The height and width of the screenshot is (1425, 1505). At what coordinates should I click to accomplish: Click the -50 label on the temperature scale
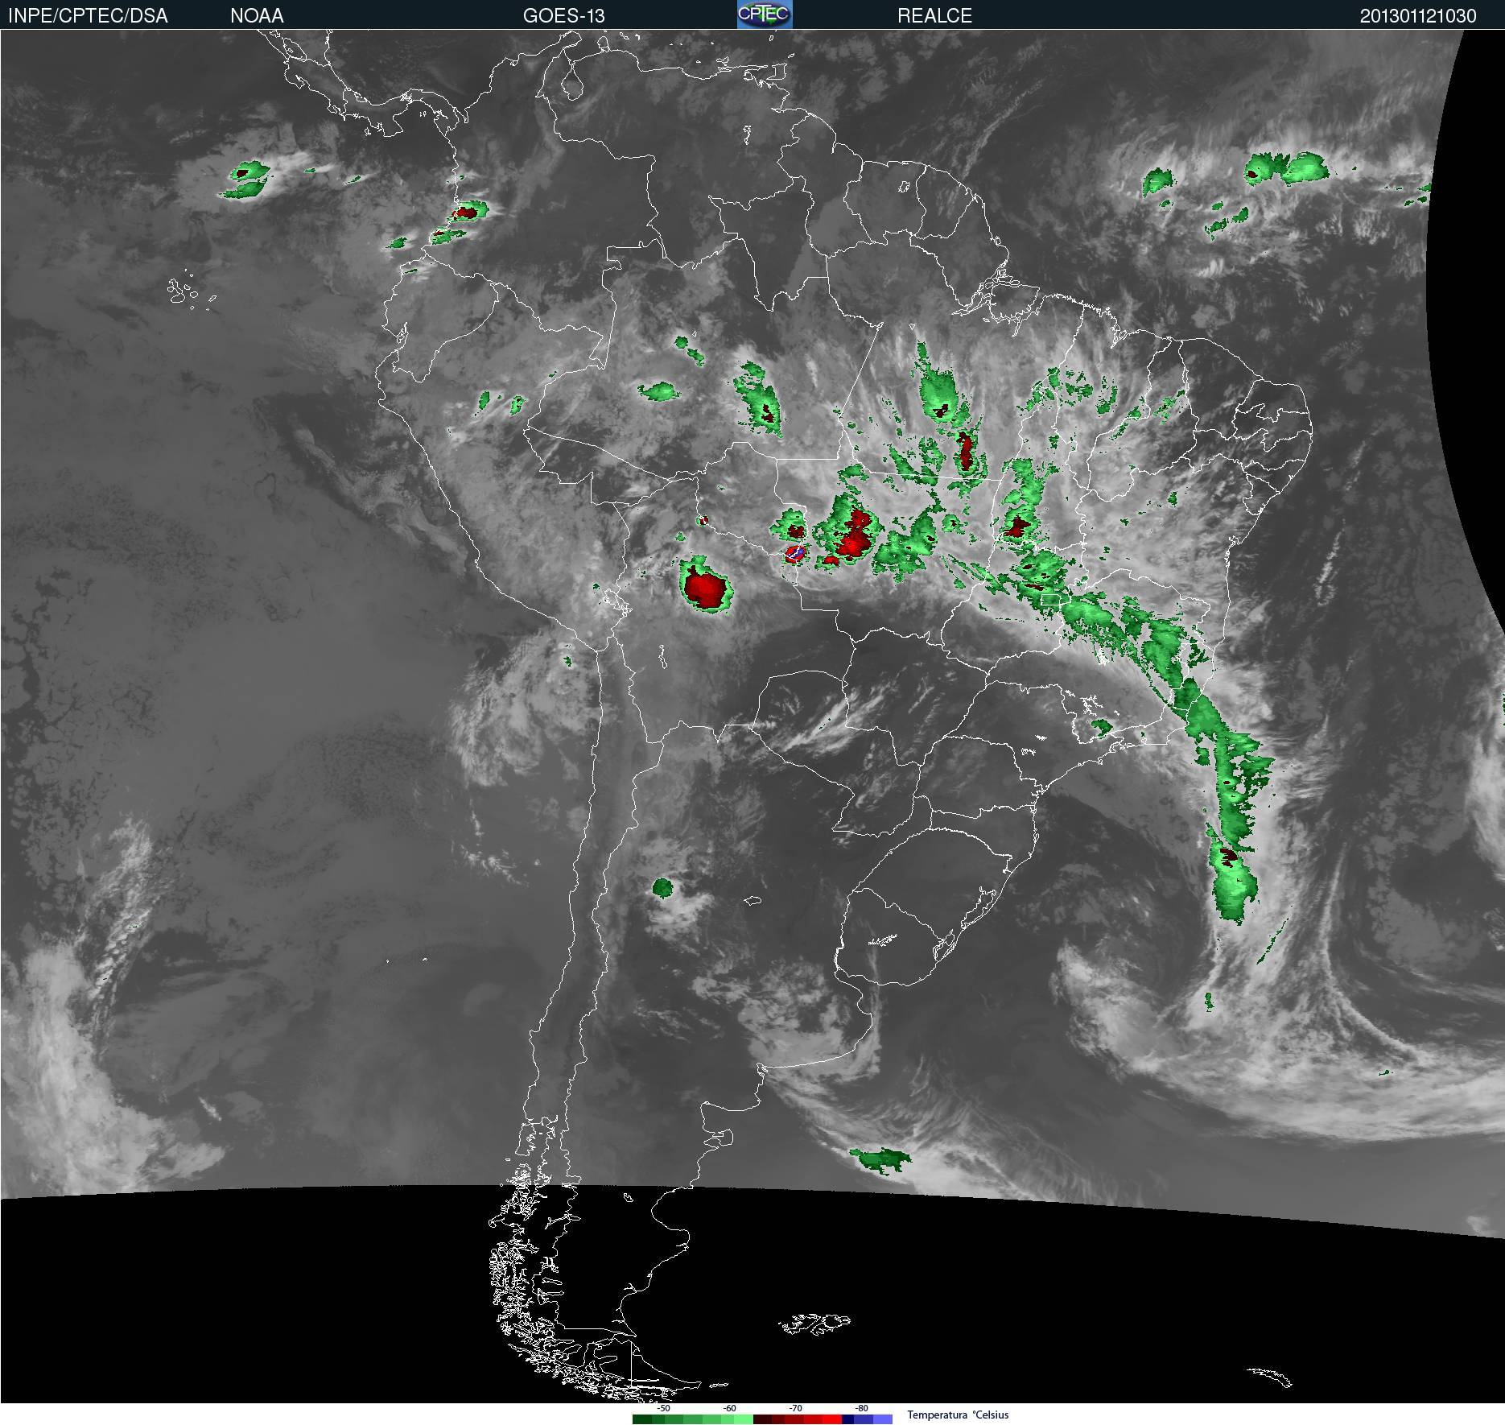point(663,1408)
